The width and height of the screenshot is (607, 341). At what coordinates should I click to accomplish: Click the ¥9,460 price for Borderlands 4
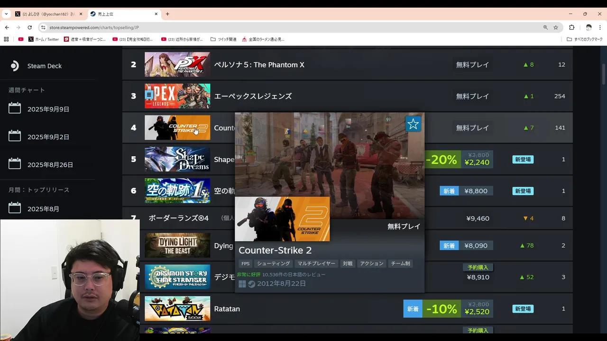(x=478, y=218)
